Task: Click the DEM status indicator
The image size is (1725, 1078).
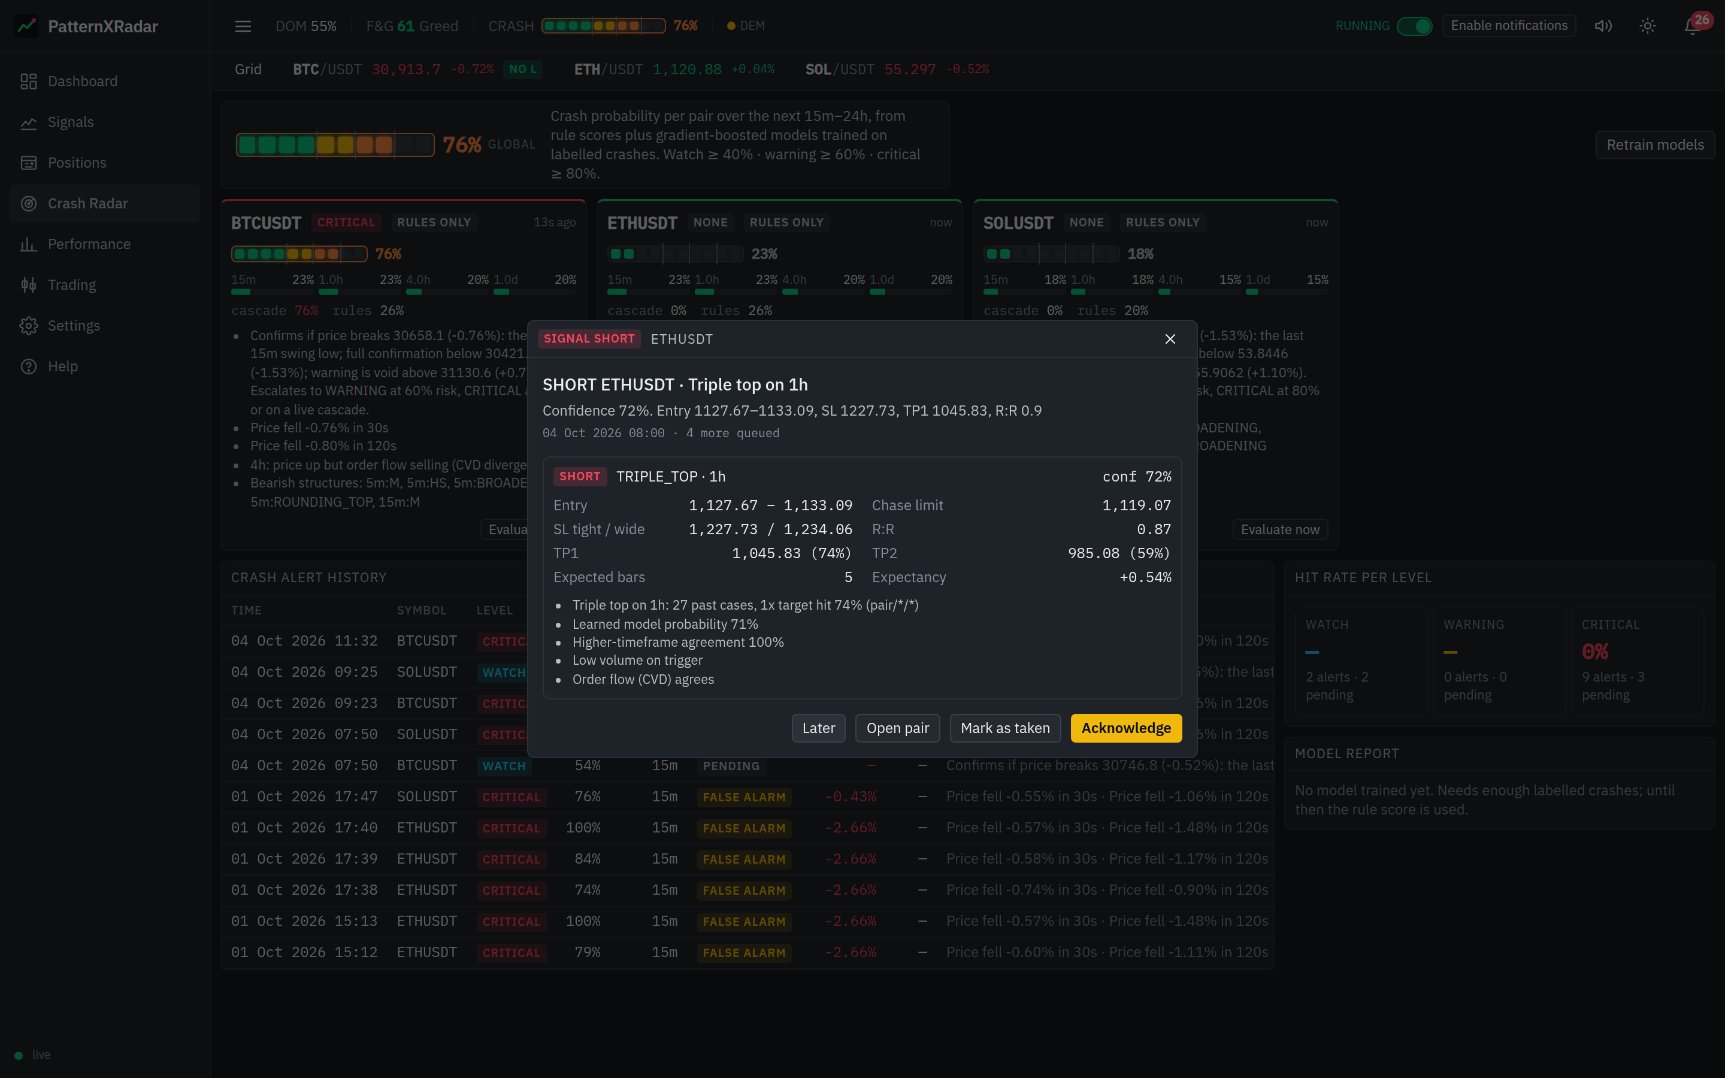Action: coord(746,26)
